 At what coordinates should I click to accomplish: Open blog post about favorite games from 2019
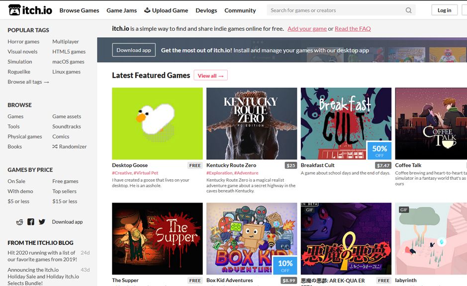[x=42, y=256]
